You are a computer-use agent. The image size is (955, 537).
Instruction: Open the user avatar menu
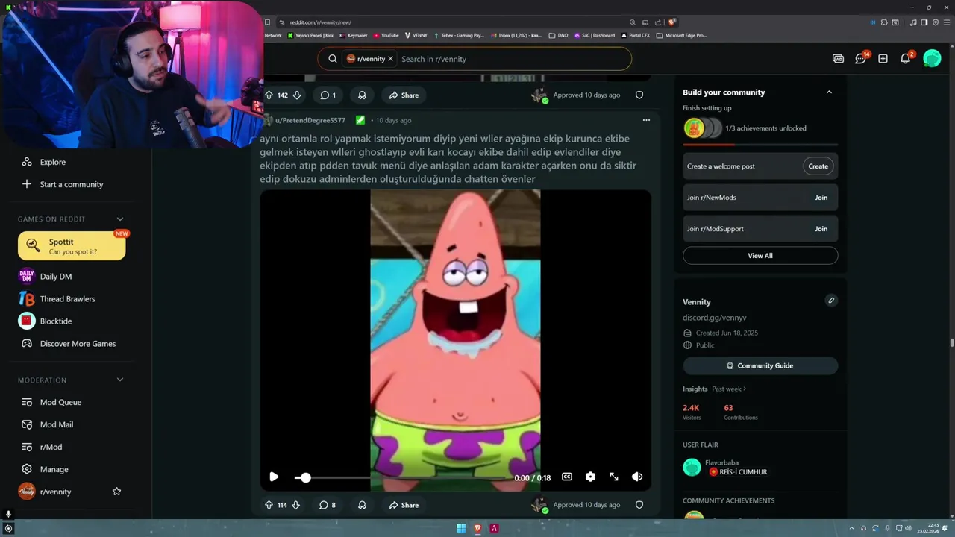click(932, 58)
